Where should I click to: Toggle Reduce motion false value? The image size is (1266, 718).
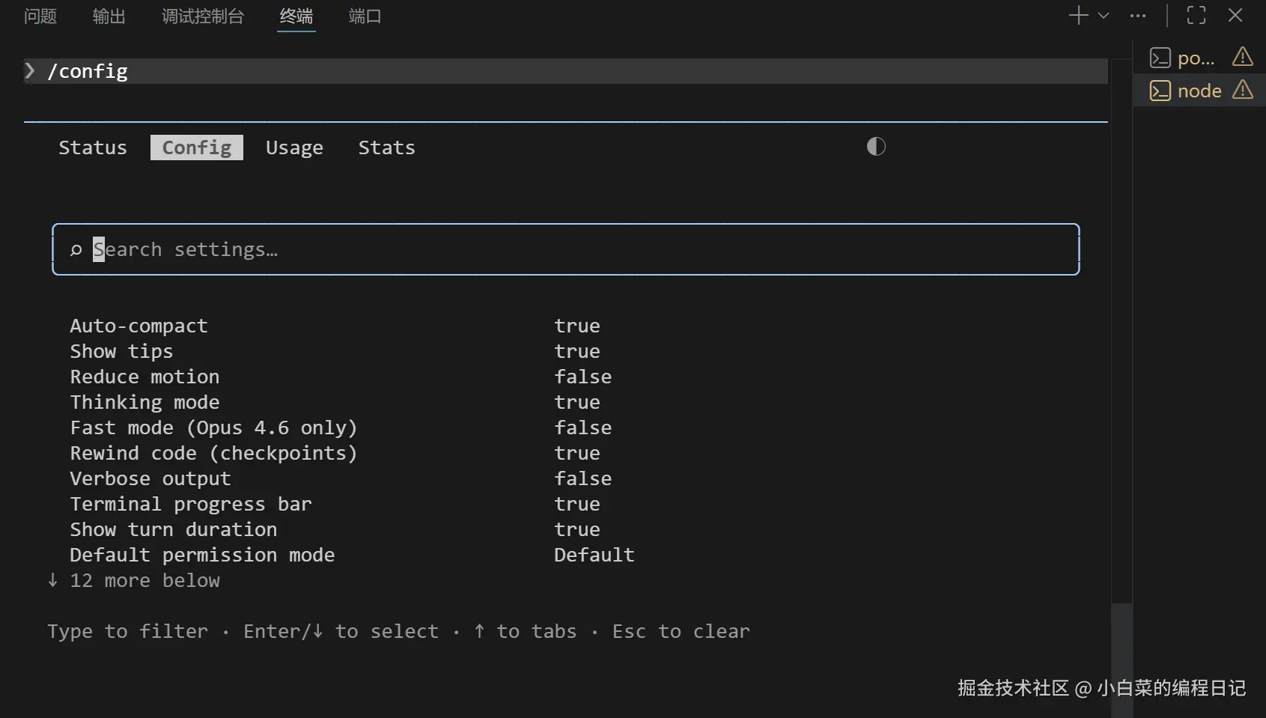point(582,377)
